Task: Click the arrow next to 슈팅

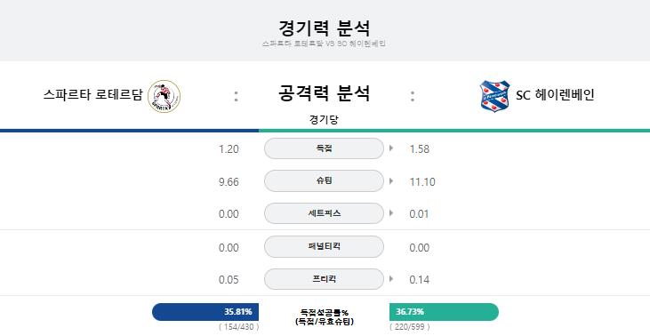Action: (x=391, y=180)
